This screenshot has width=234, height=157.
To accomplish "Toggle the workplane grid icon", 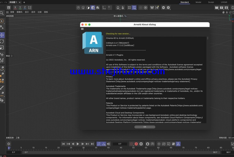I will [x=129, y=8].
